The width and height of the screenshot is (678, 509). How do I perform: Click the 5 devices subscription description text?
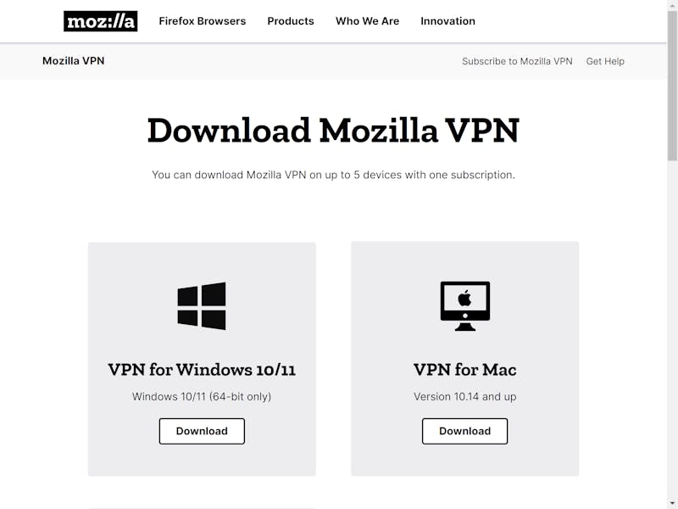point(333,175)
